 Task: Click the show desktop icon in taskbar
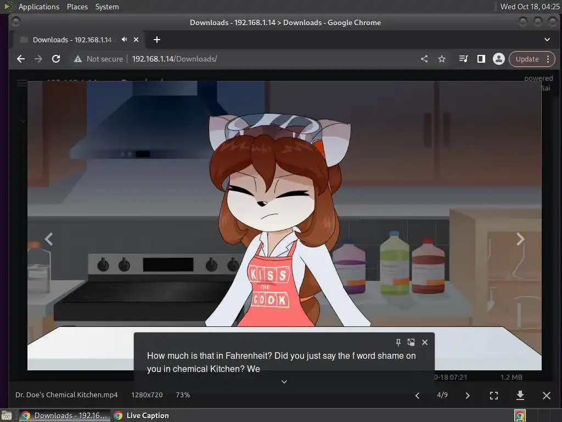7,415
